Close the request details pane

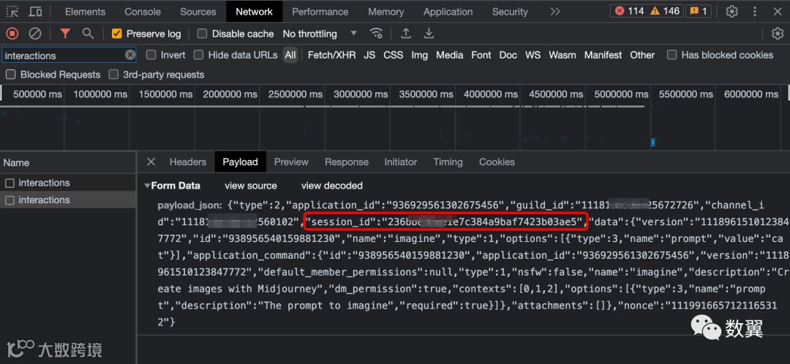[x=151, y=162]
